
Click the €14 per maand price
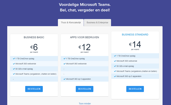pyautogui.click(x=135, y=45)
